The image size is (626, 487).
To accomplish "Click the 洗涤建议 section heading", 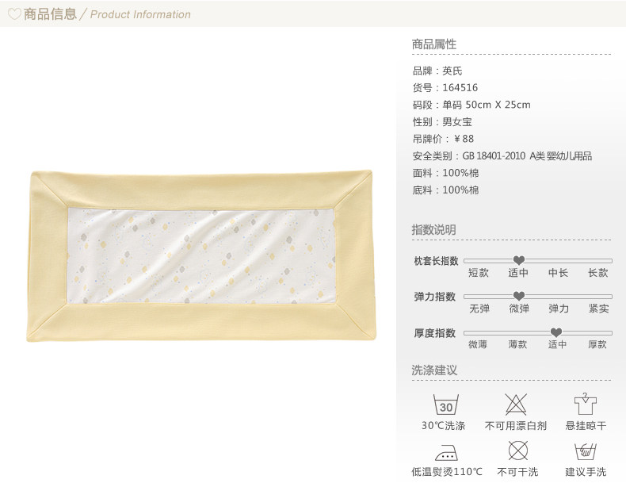I will coord(434,370).
